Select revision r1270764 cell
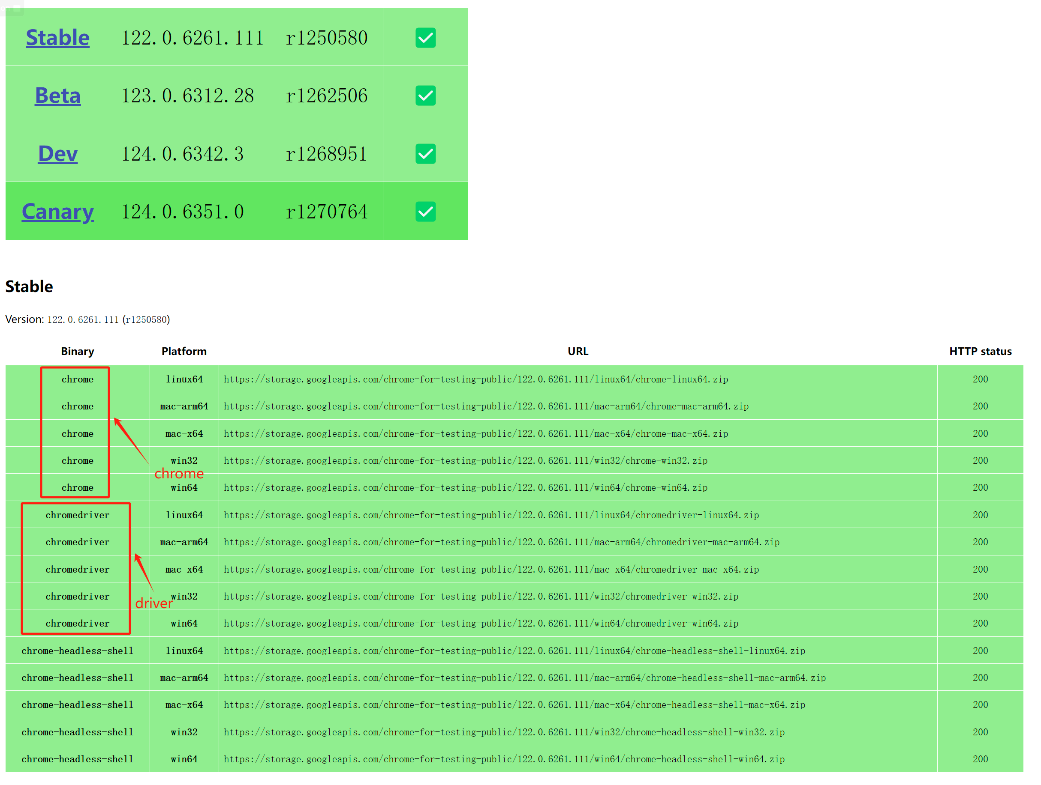Viewport: 1041px width, 785px height. pyautogui.click(x=329, y=212)
